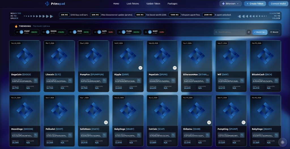Open the Wif token card image
The image size is (290, 149).
[x=231, y=56]
